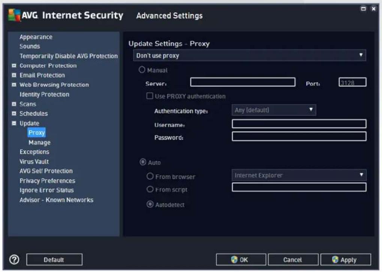
Task: Select the Manual radio button
Action: tap(142, 70)
